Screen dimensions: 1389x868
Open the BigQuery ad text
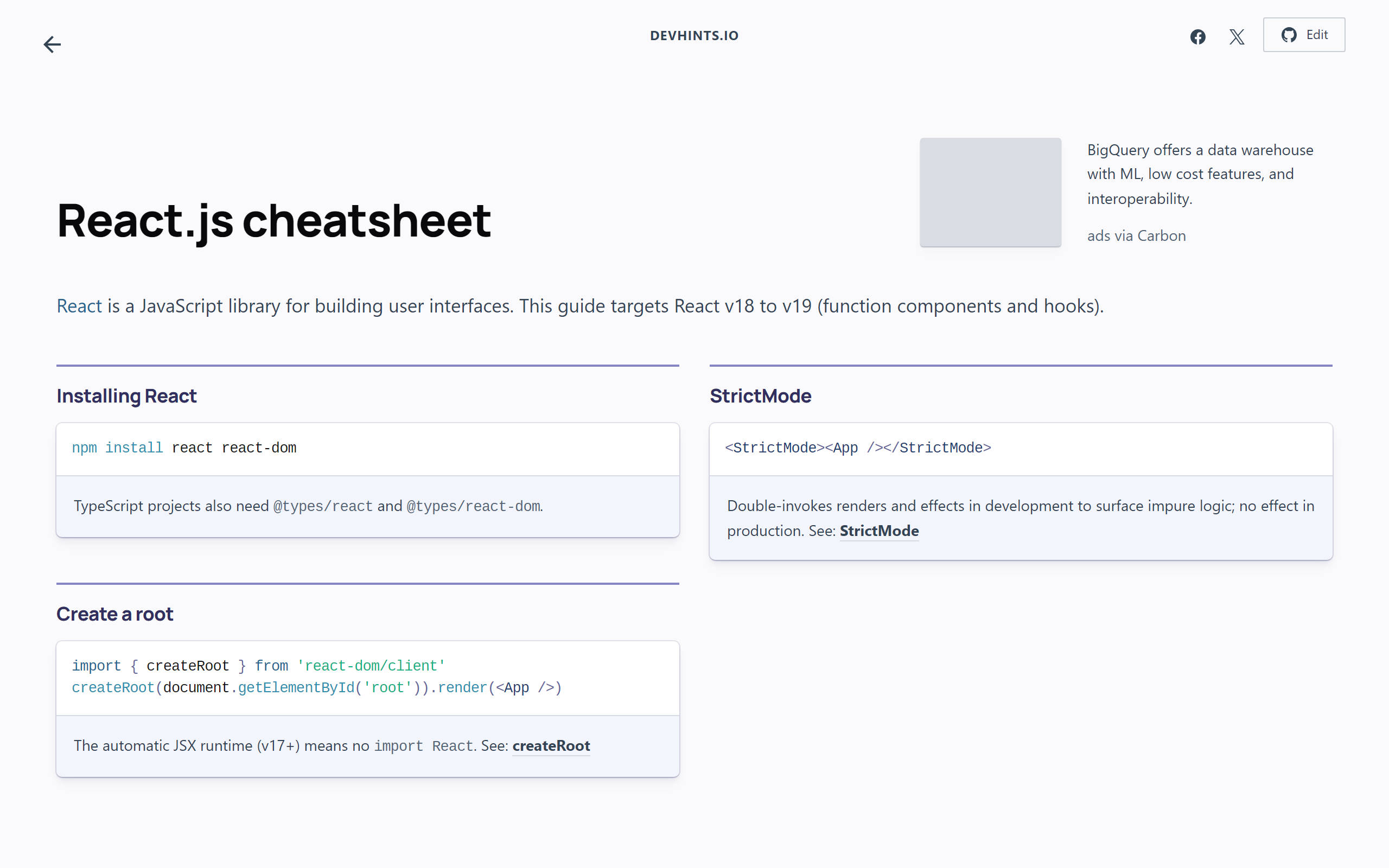click(x=1200, y=174)
